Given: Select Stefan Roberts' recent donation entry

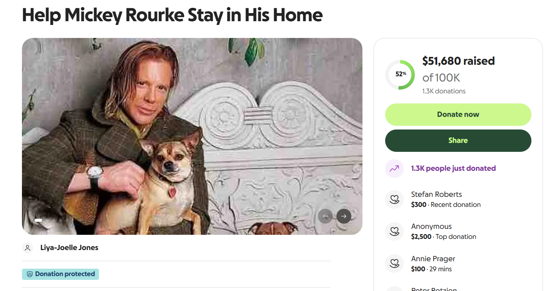Looking at the screenshot, I should click(x=445, y=199).
